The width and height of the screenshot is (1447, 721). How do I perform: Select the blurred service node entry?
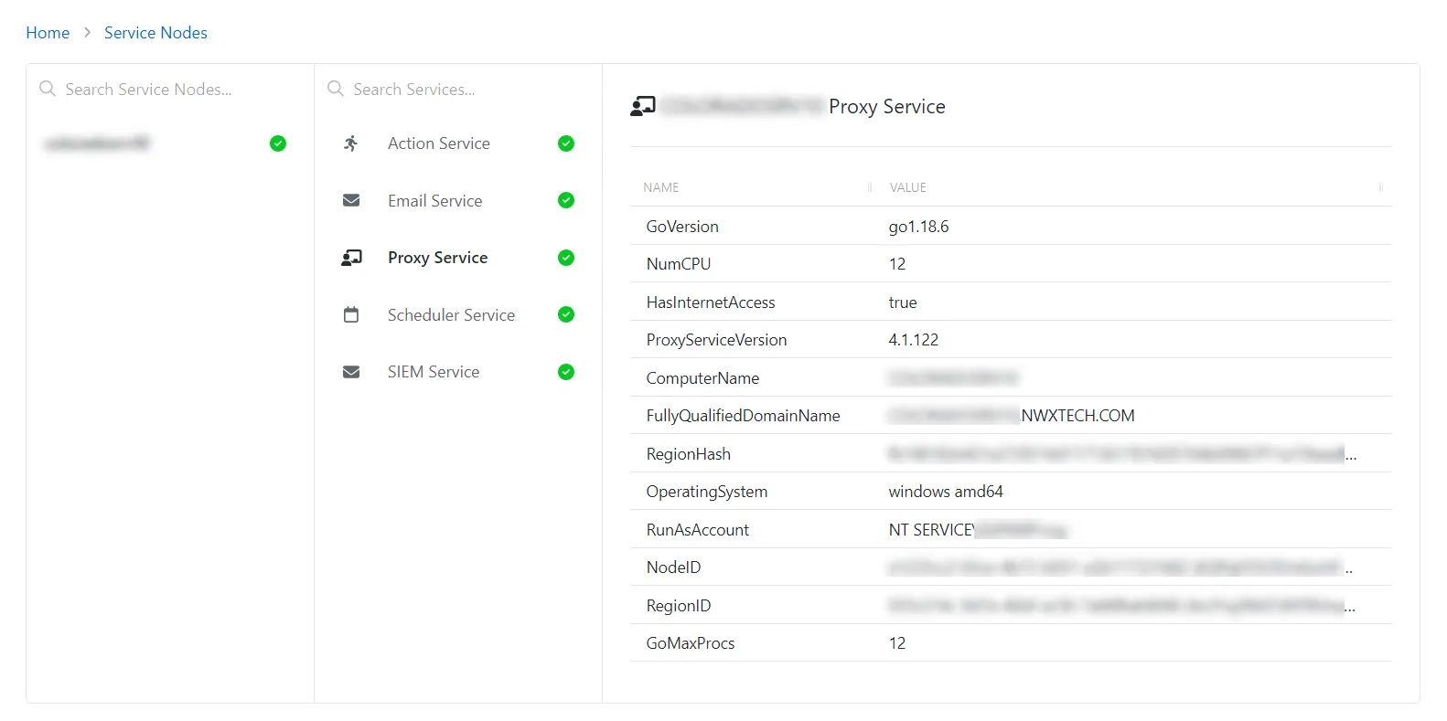97,143
